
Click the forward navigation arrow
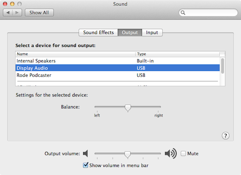[17, 12]
